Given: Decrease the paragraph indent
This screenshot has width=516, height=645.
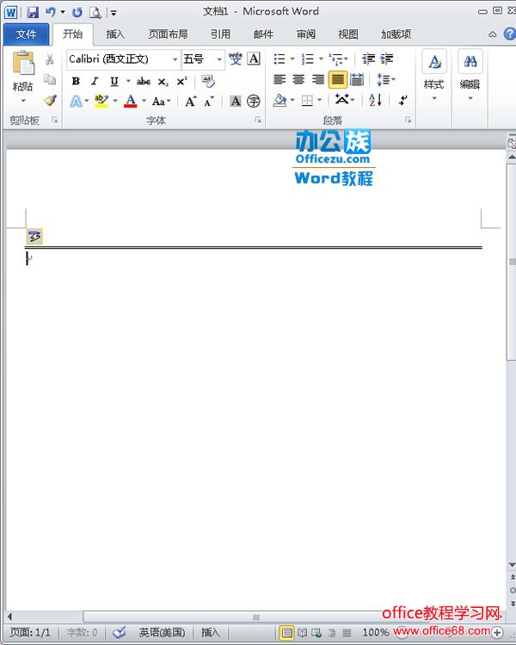Looking at the screenshot, I should point(368,59).
